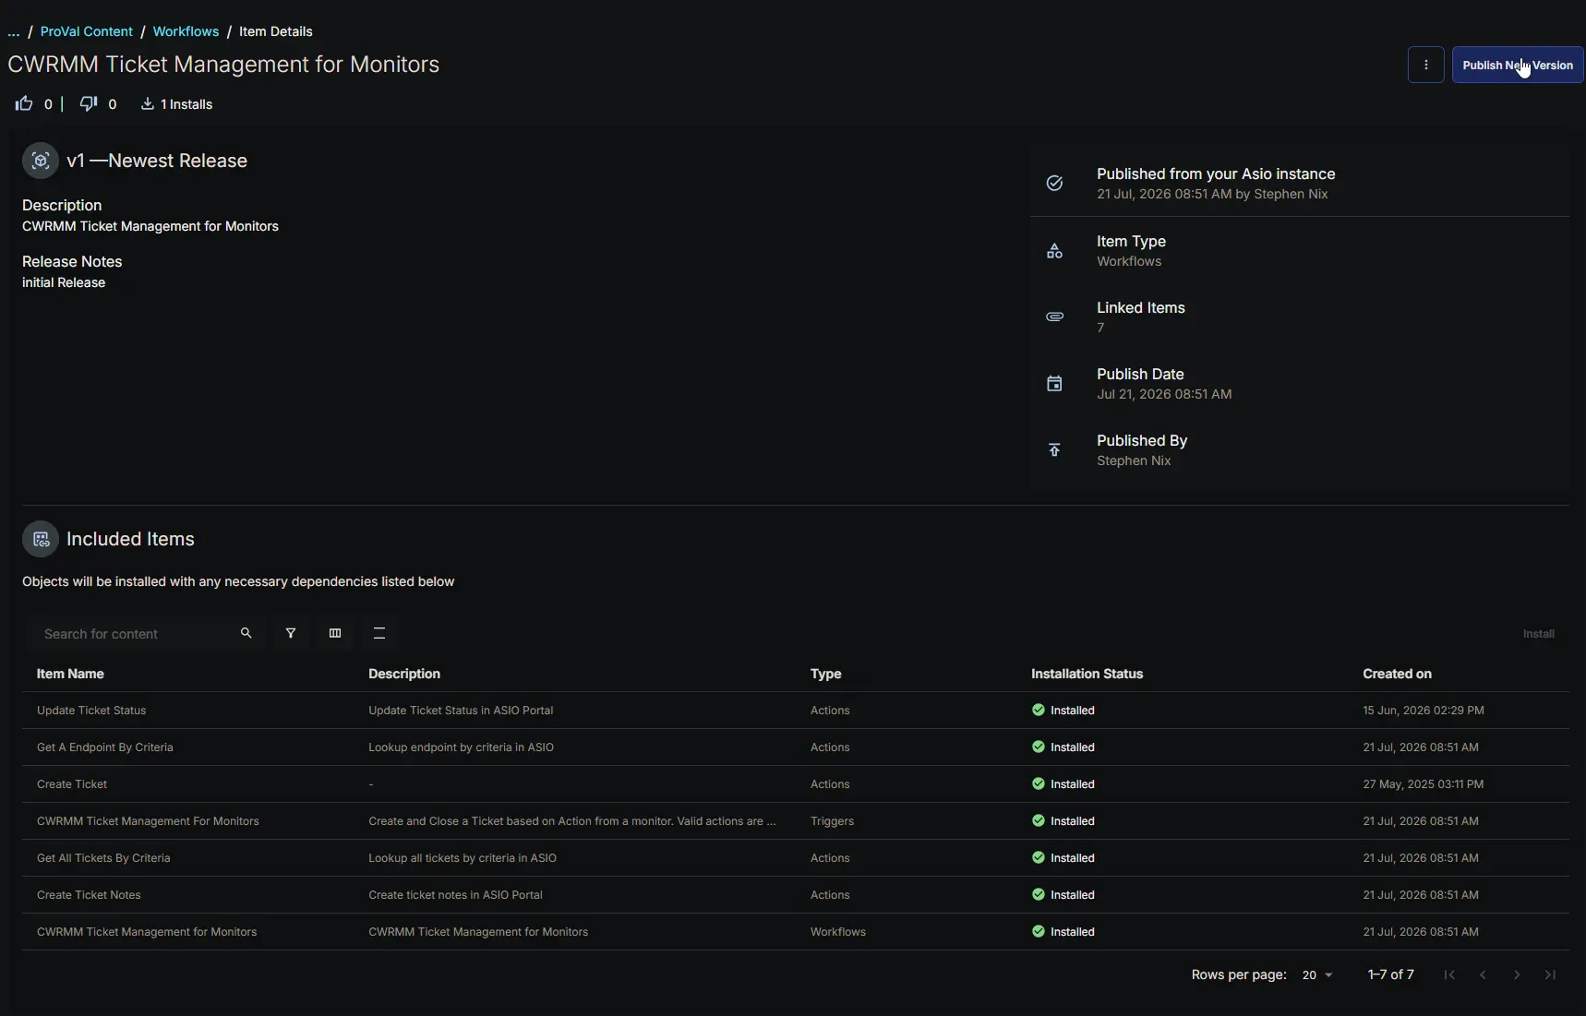Select the CWRMM Ticket Management for Monitors workflow name
This screenshot has width=1586, height=1016.
[147, 932]
